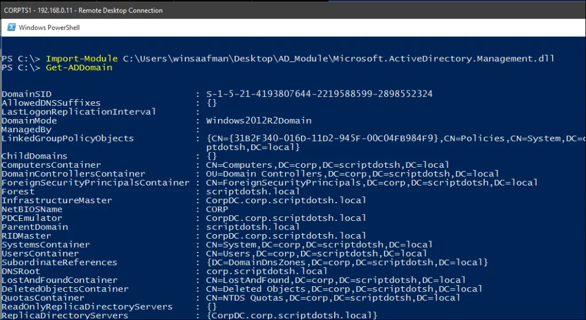Click the LostAndFoundContainer label
The height and width of the screenshot is (320, 586).
click(60, 281)
